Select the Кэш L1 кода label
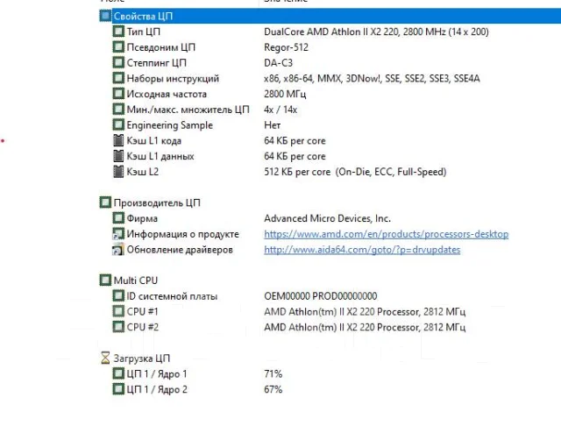The height and width of the screenshot is (433, 561). coord(154,140)
